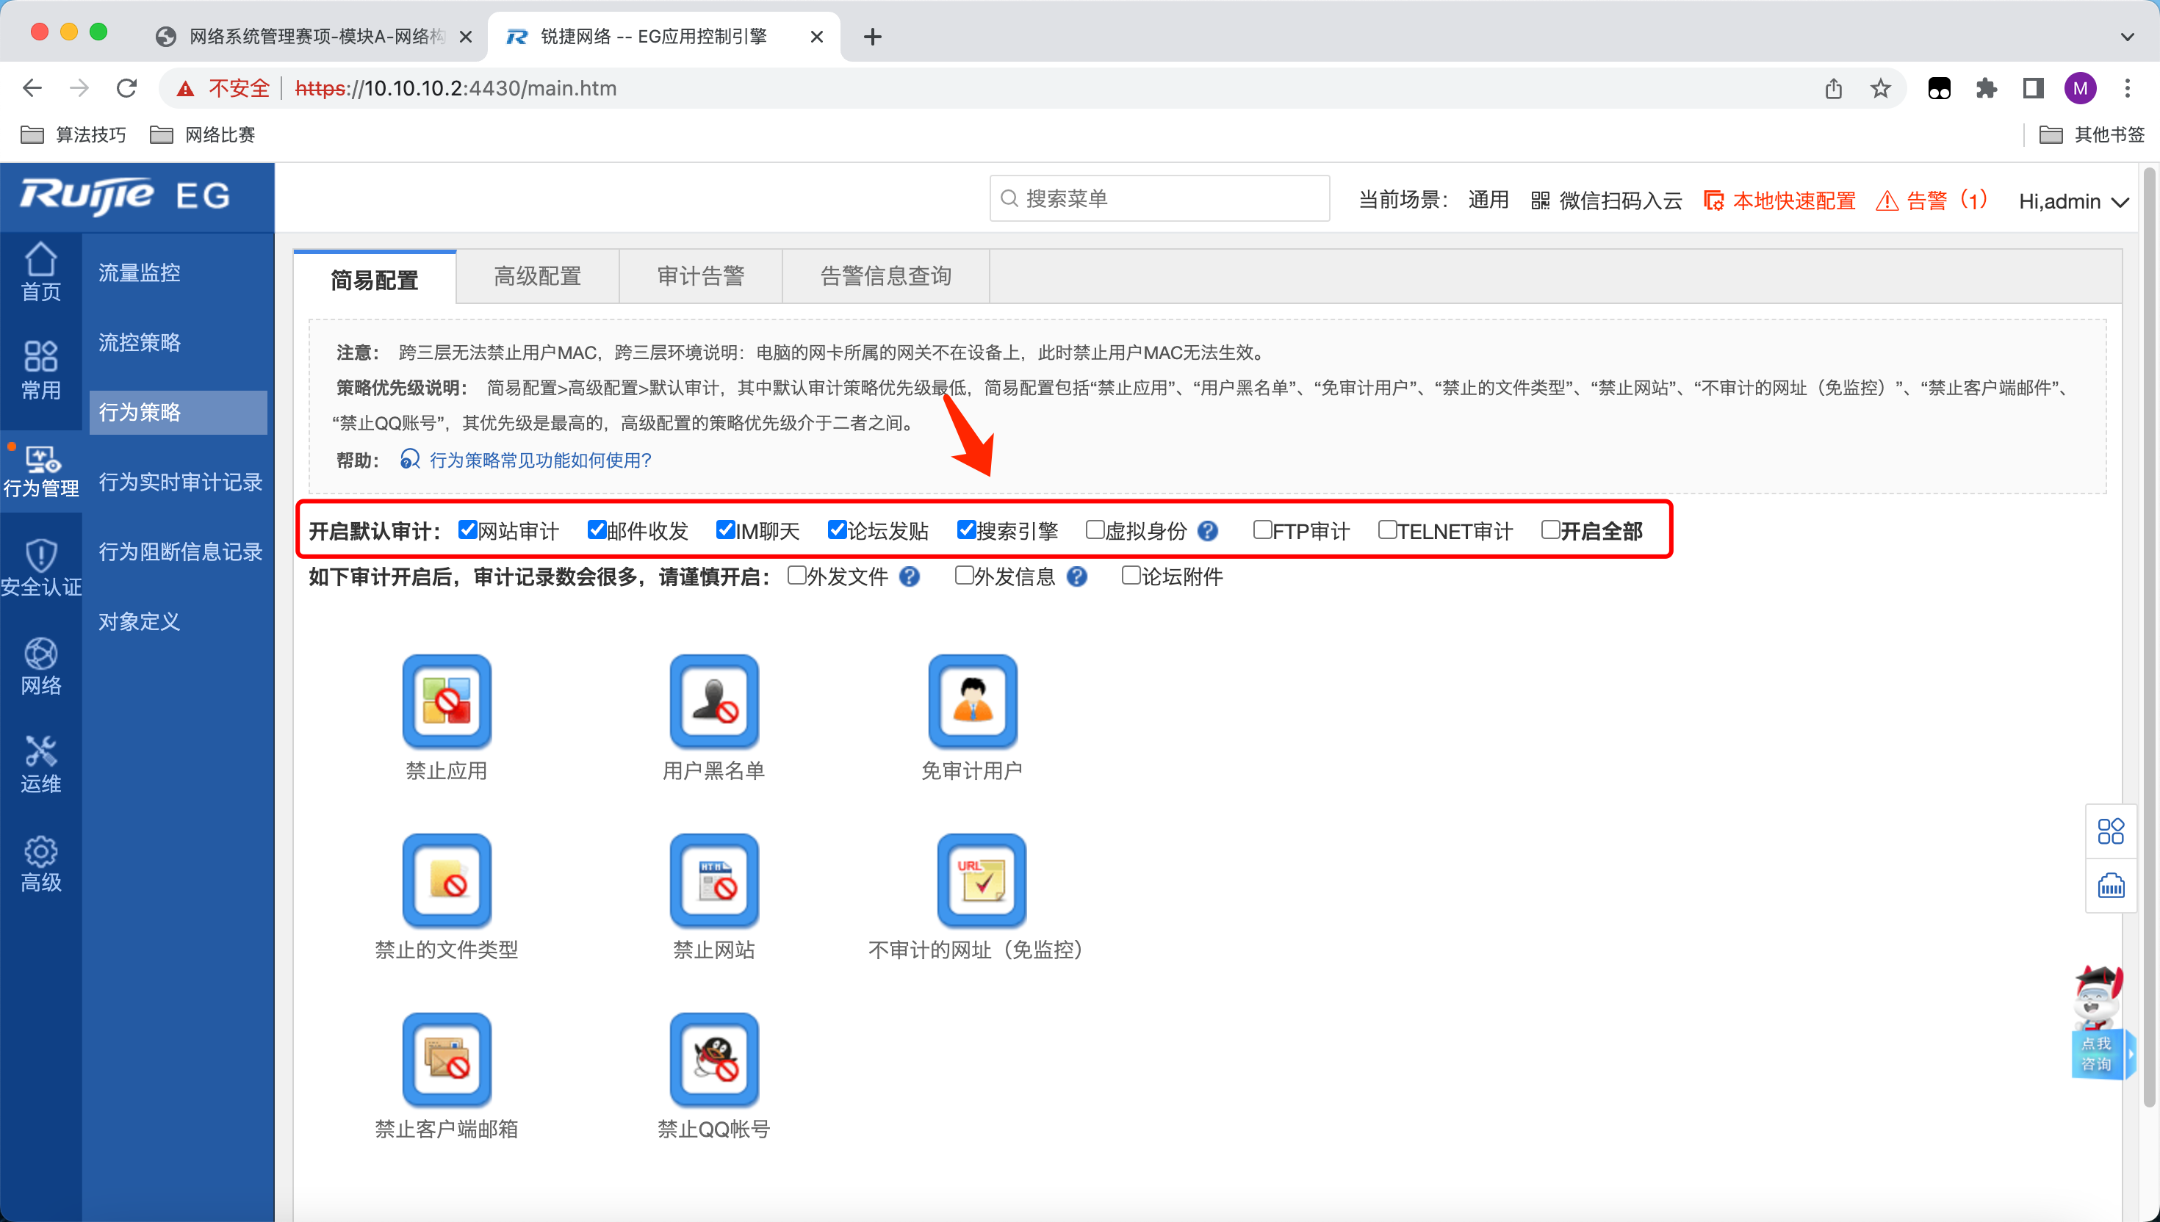Open the 禁止客户端邮箱 icon
The height and width of the screenshot is (1222, 2160).
pos(447,1059)
